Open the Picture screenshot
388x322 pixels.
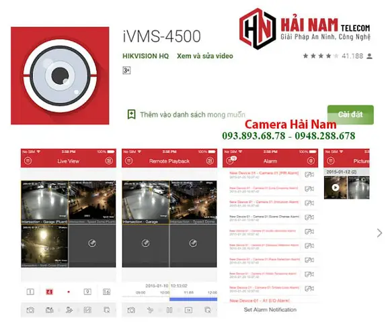click(346, 174)
